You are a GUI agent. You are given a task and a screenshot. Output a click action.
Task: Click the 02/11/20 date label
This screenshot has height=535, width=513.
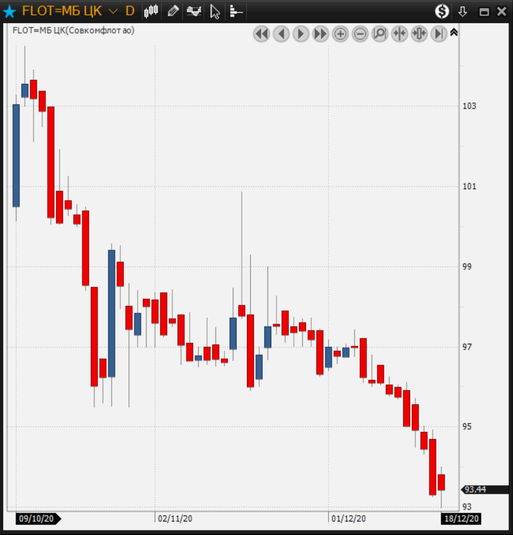click(175, 519)
